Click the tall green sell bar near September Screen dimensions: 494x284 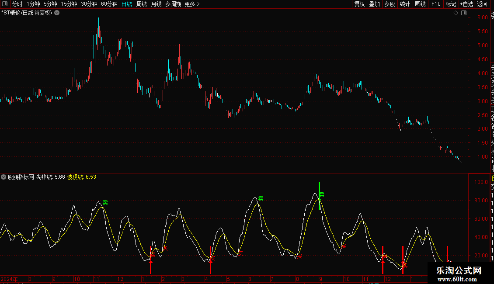320,196
